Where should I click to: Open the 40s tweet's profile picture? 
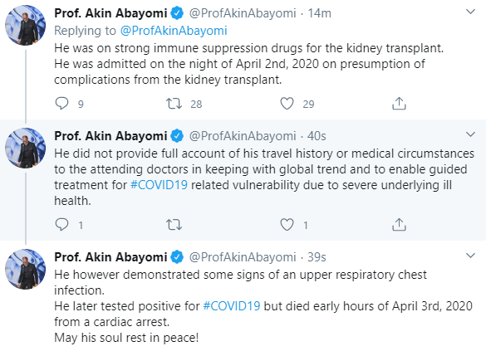tap(26, 148)
